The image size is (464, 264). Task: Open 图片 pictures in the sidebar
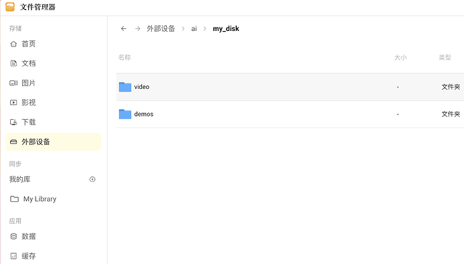53,83
